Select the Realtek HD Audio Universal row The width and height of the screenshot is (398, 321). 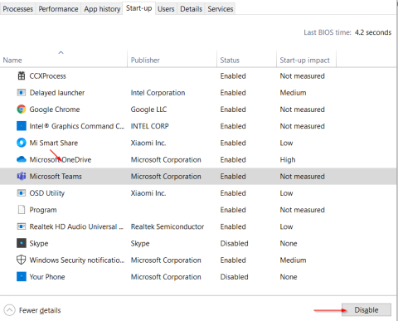(x=198, y=226)
